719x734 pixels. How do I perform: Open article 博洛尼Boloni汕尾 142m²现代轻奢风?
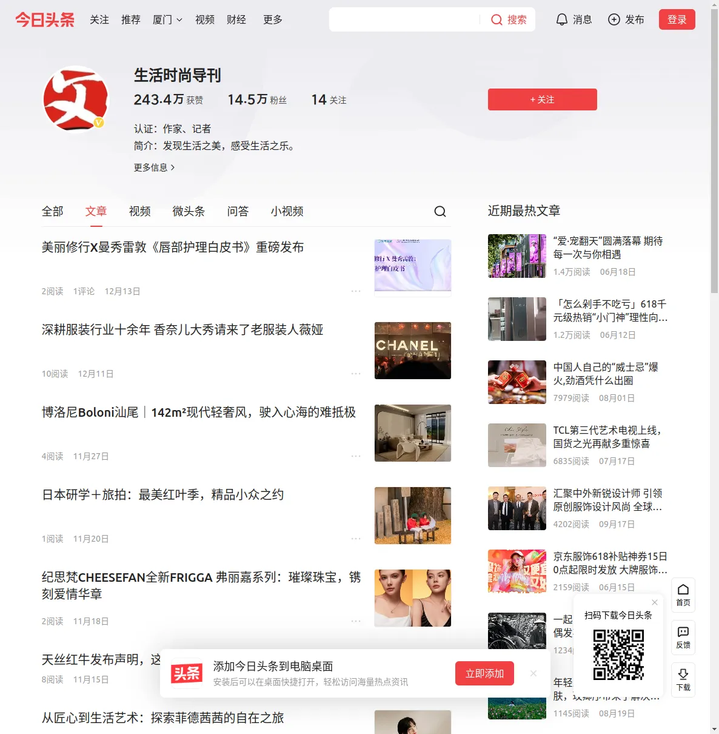pyautogui.click(x=199, y=412)
